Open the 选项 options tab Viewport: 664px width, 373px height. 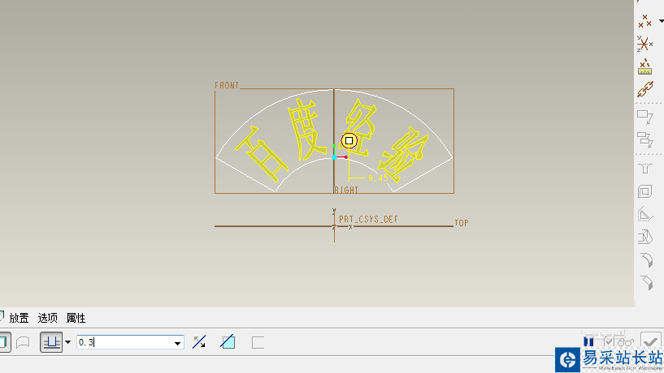tap(47, 318)
